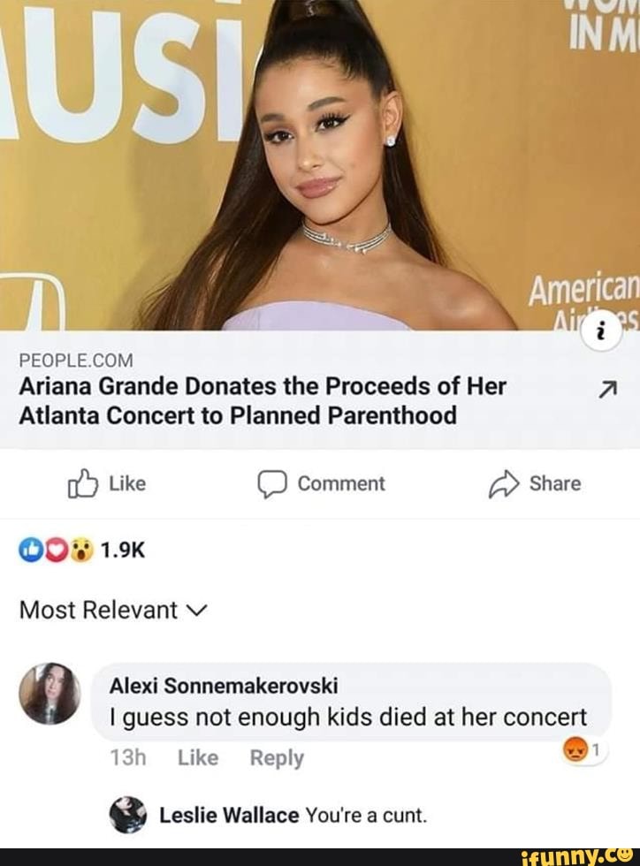Click the Comment speech bubble button
This screenshot has height=866, width=640.
pos(322,483)
